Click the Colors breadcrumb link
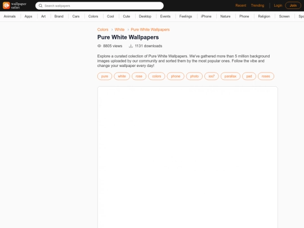The height and width of the screenshot is (228, 304). coord(103,29)
